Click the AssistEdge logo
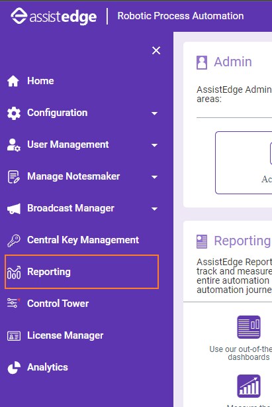The height and width of the screenshot is (407, 272). [54, 17]
